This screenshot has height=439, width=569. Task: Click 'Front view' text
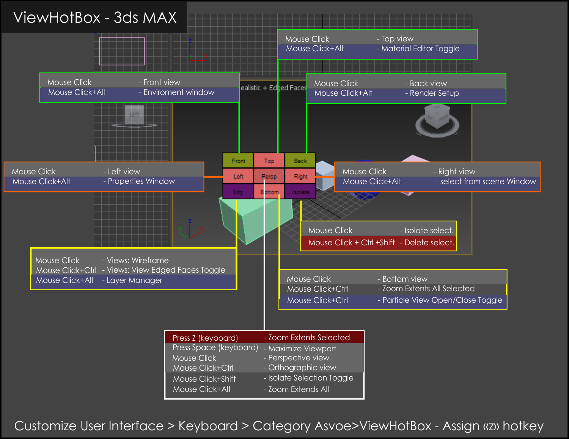[x=162, y=82]
